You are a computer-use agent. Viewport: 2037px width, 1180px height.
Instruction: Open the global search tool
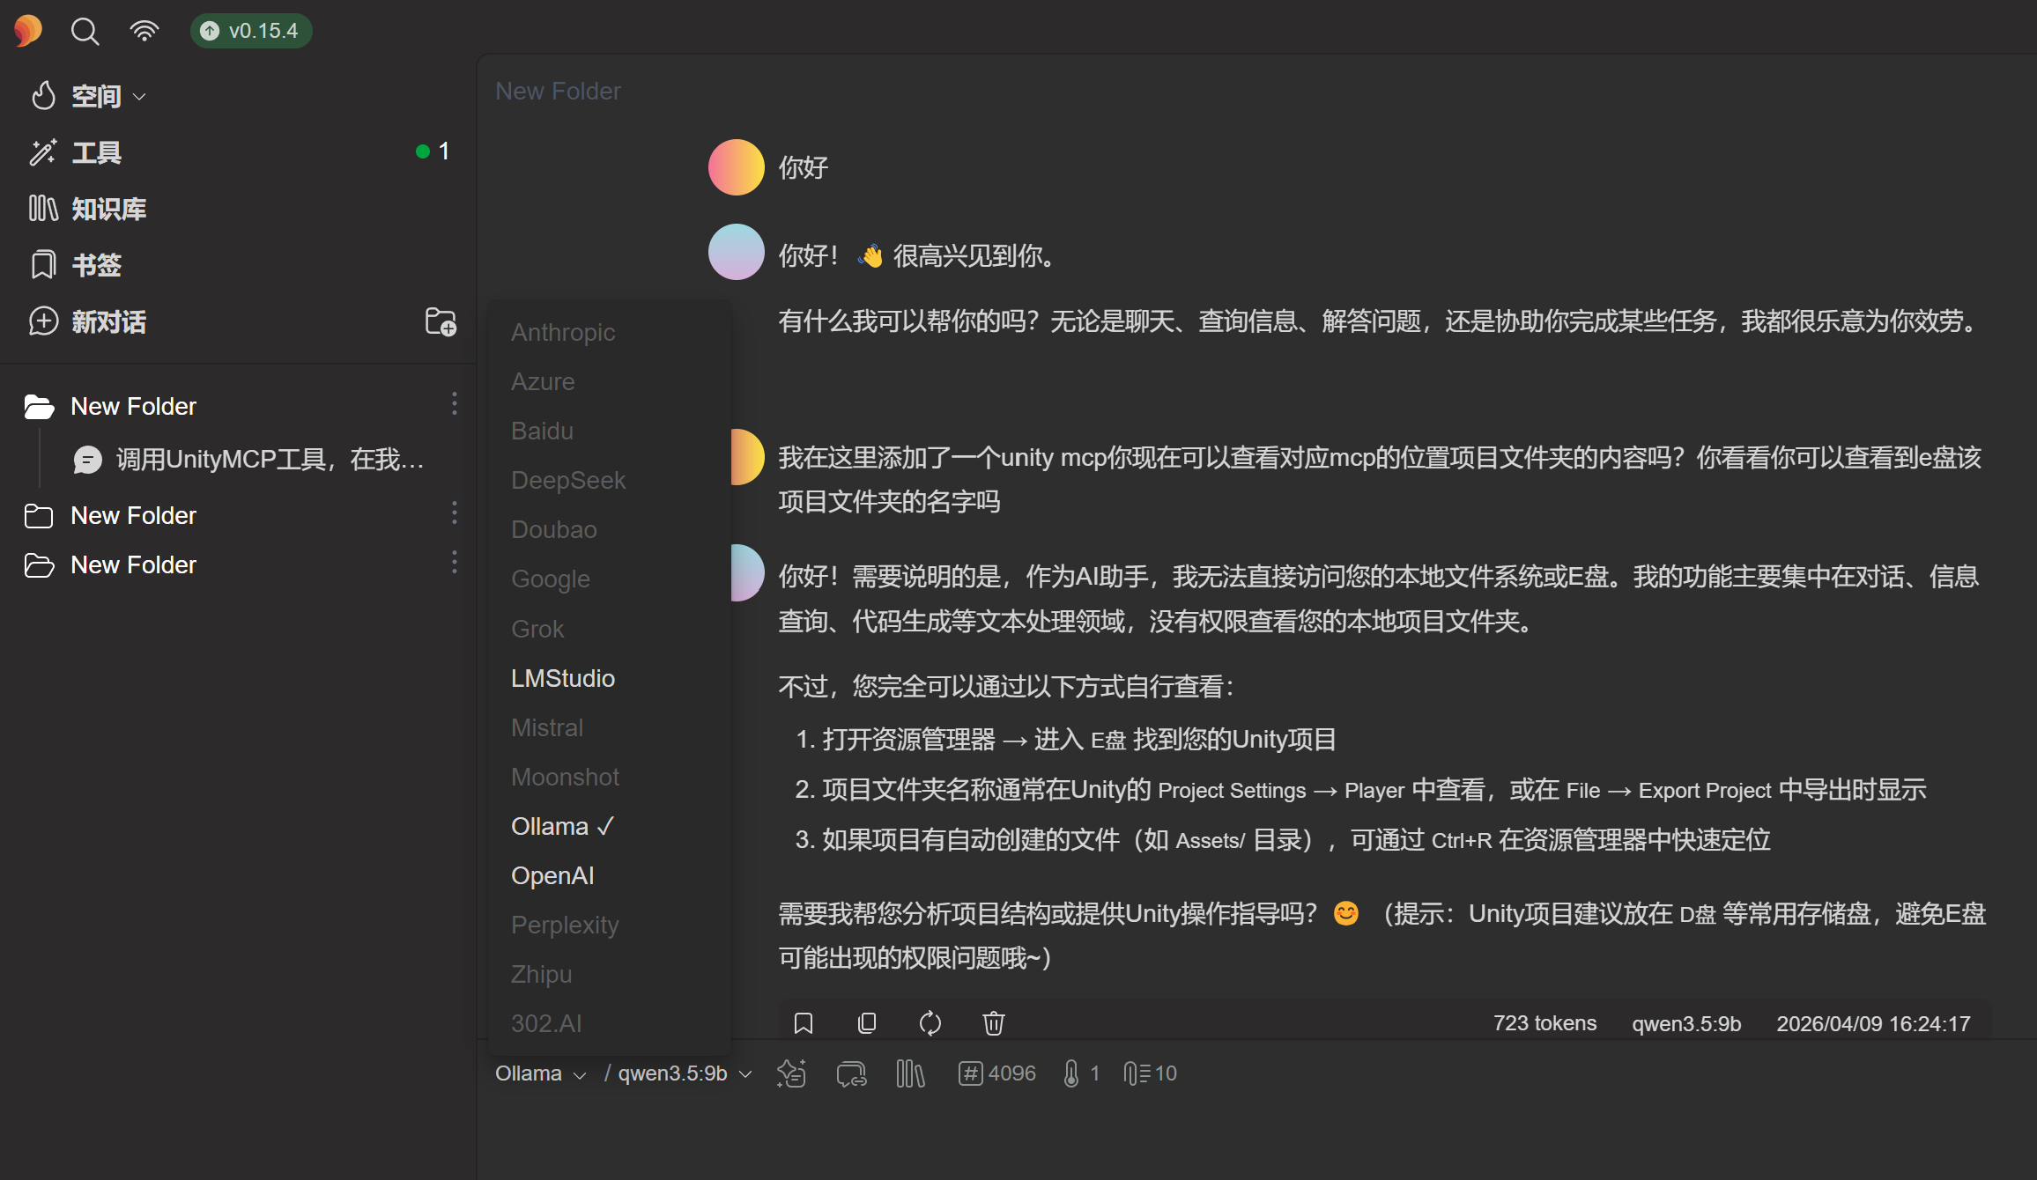click(x=85, y=30)
